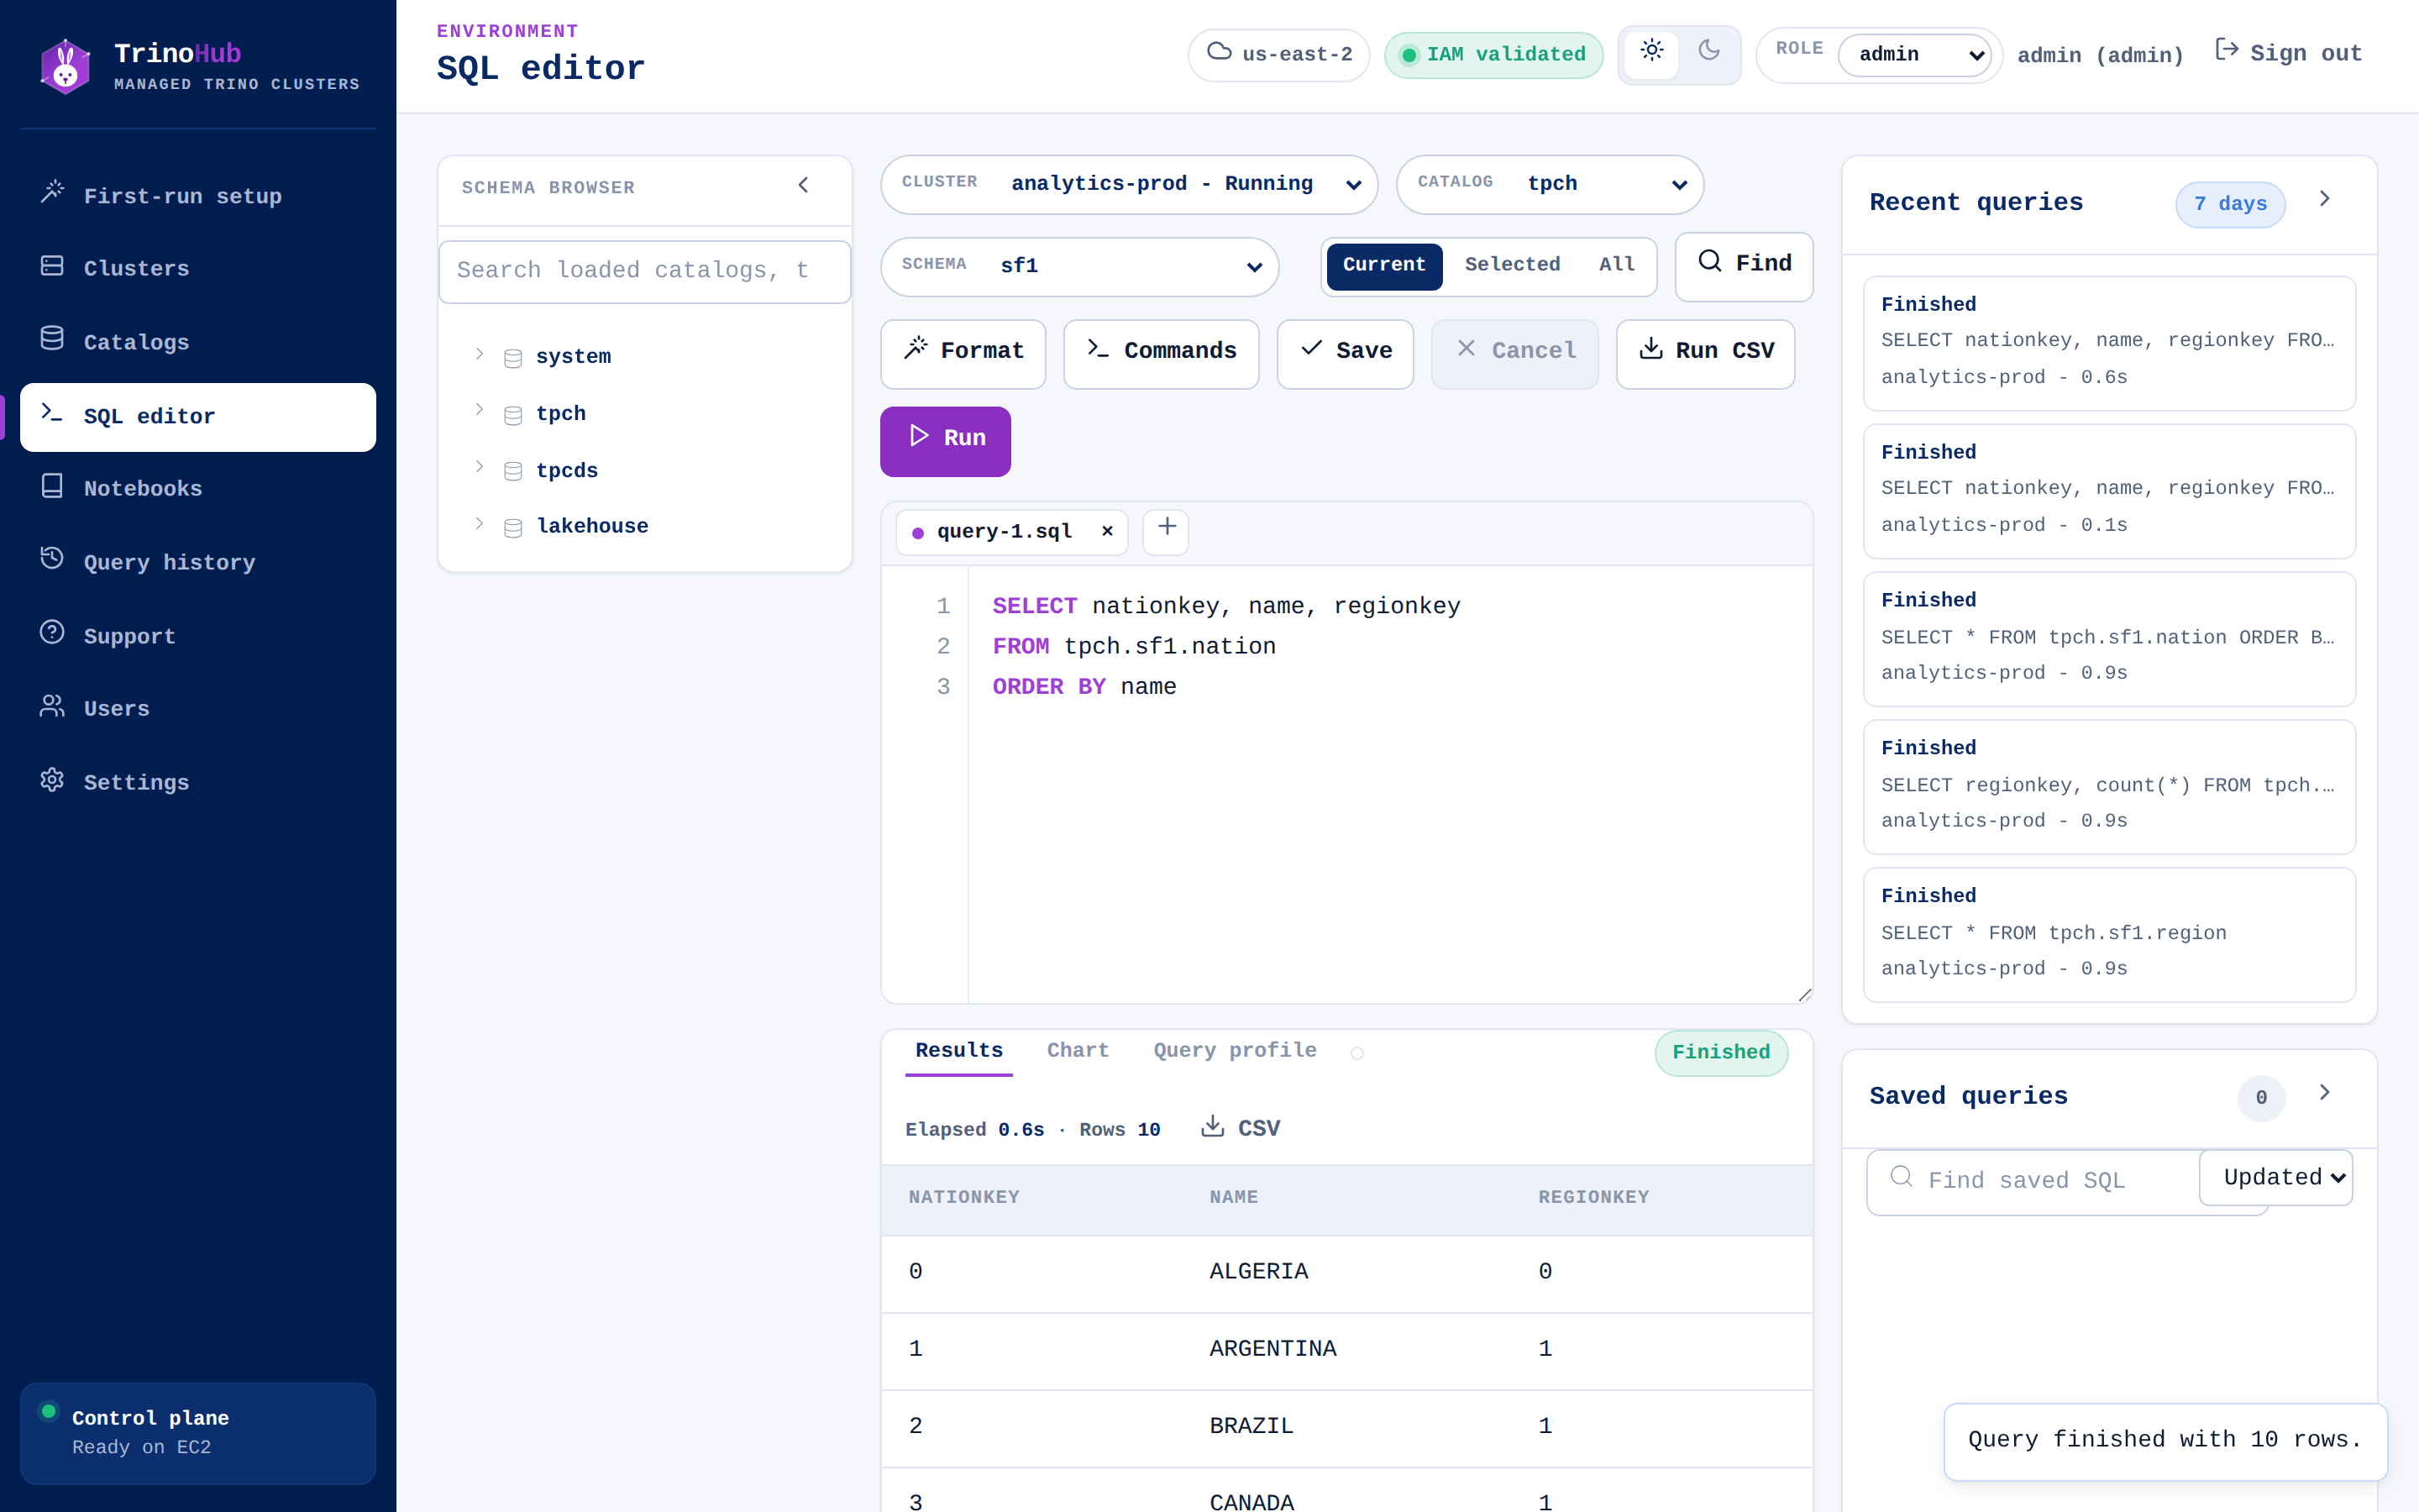Open the Role admin dropdown

point(1914,55)
